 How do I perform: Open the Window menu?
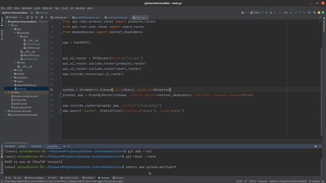80,8
